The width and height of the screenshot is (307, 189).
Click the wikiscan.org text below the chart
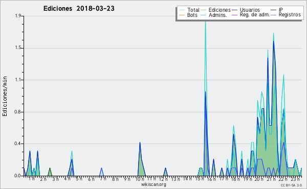point(153,184)
